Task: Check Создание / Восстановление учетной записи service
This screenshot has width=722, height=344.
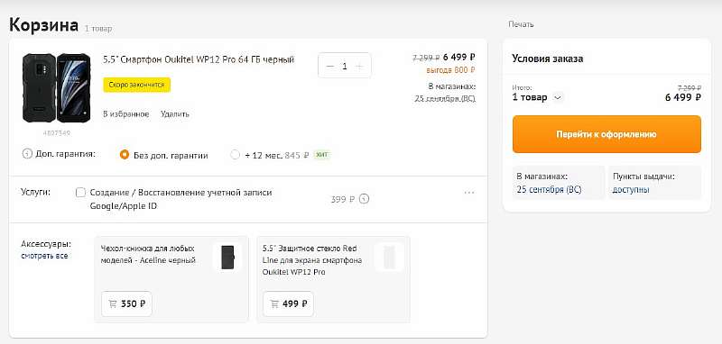Action: [x=80, y=193]
